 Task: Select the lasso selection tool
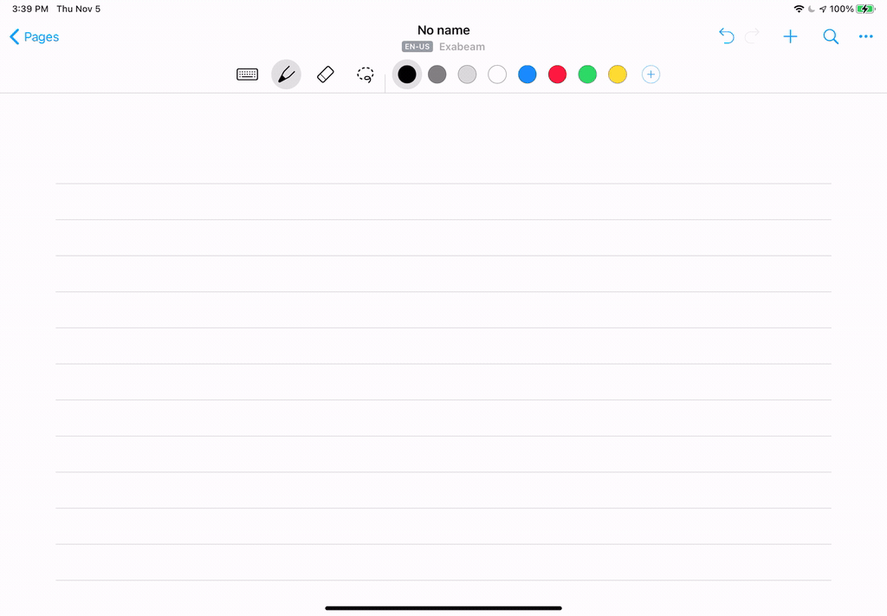[x=366, y=75]
